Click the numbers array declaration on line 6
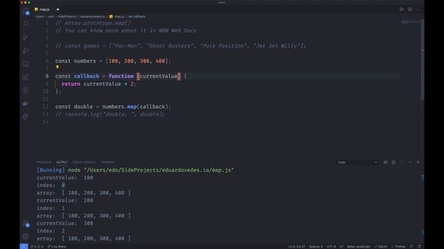 click(x=113, y=61)
